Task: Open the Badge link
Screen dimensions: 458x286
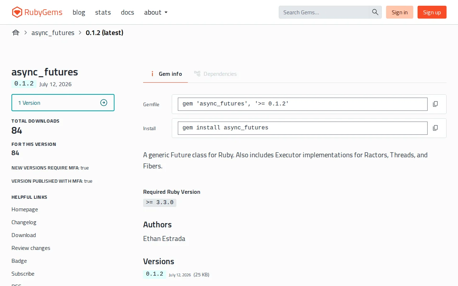Action: point(19,261)
